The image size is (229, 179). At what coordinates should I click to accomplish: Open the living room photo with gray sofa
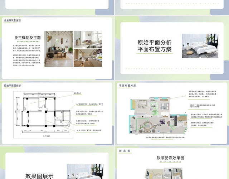(x=59, y=49)
